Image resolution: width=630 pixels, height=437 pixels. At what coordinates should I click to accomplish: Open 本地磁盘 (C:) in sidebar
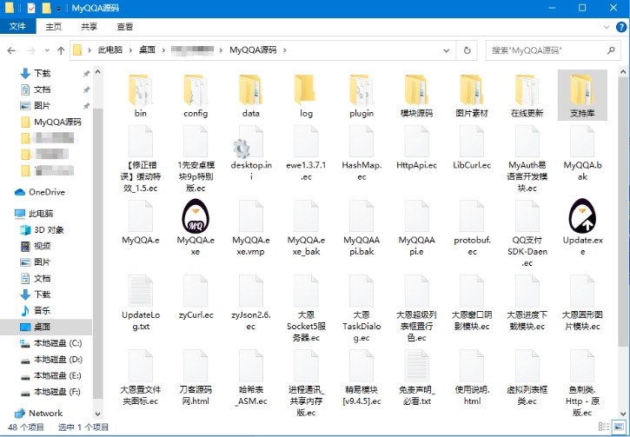click(51, 343)
